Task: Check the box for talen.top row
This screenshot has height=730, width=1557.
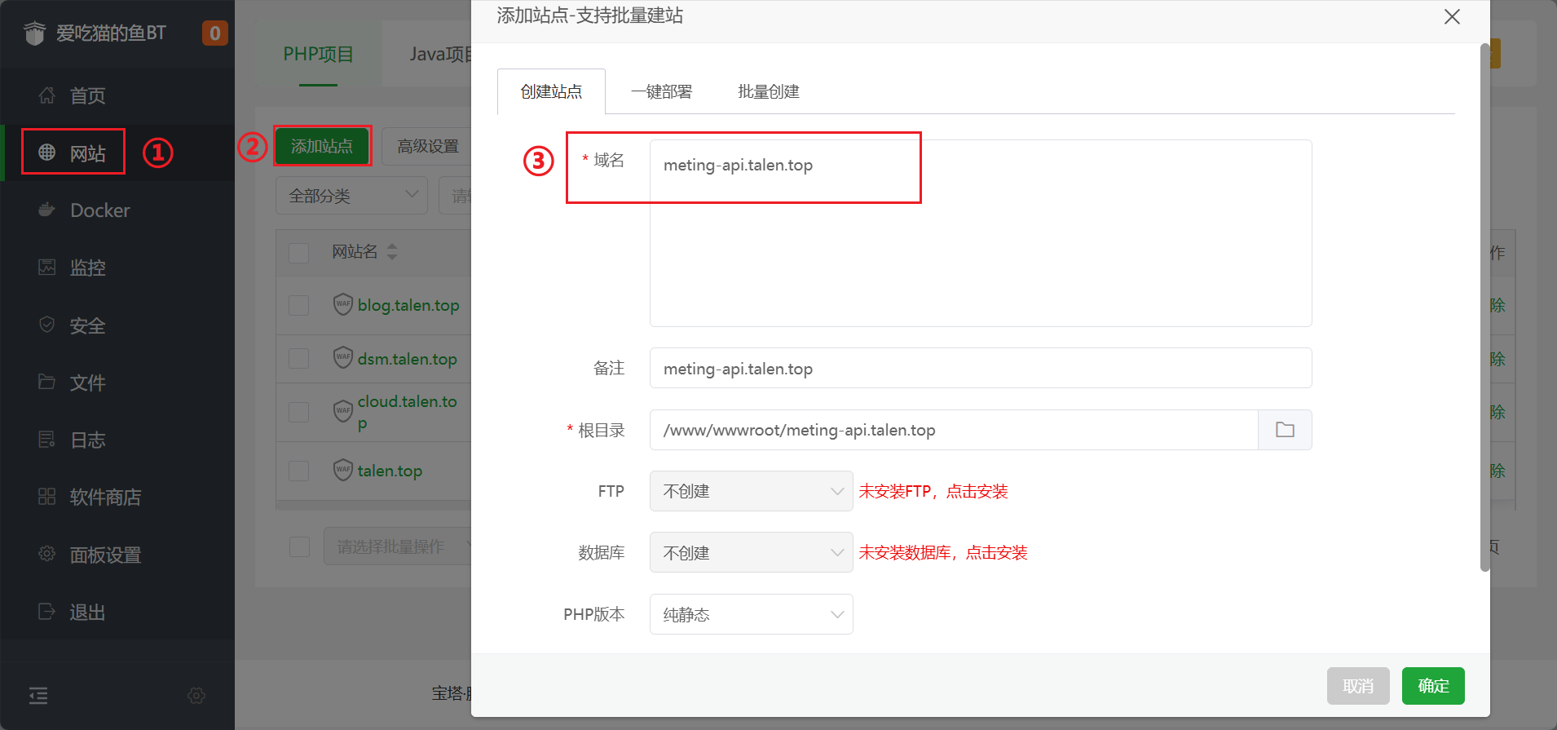Action: [x=299, y=471]
